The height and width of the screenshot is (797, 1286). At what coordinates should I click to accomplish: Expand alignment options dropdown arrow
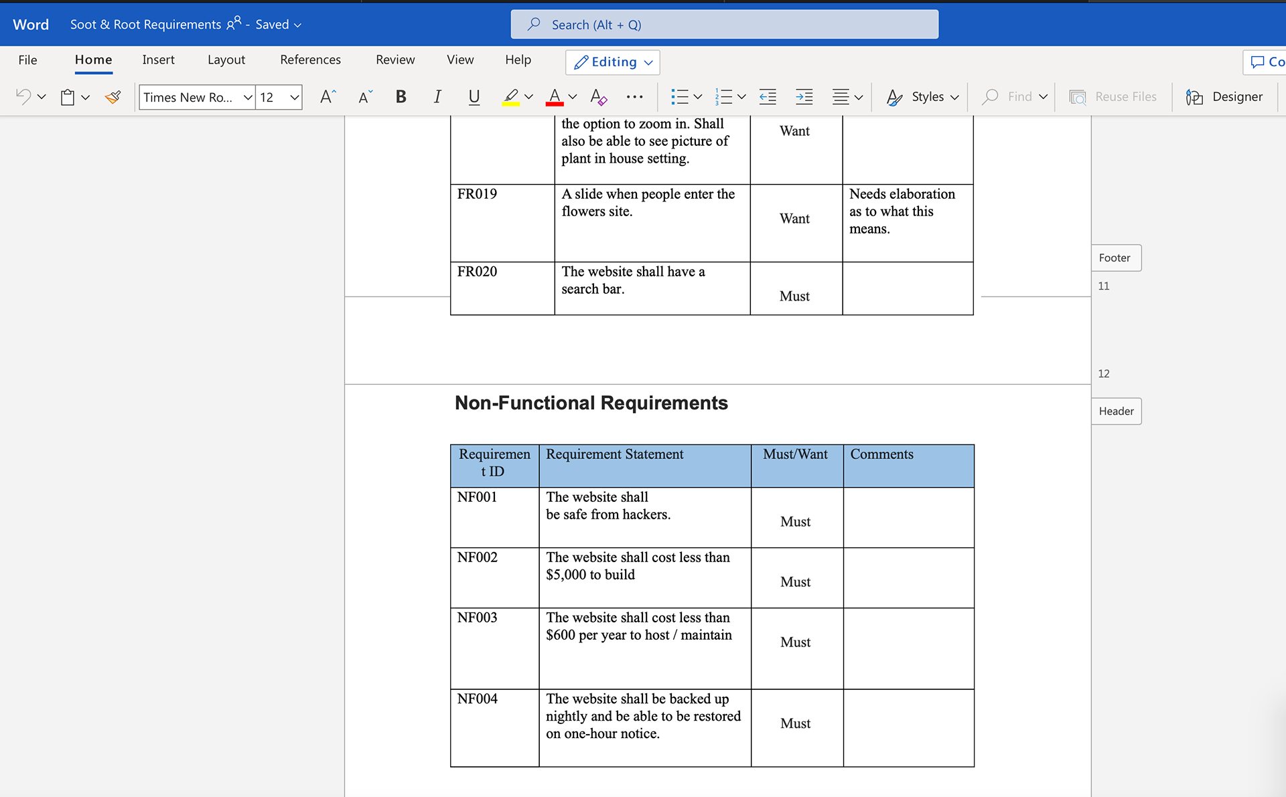tap(859, 97)
